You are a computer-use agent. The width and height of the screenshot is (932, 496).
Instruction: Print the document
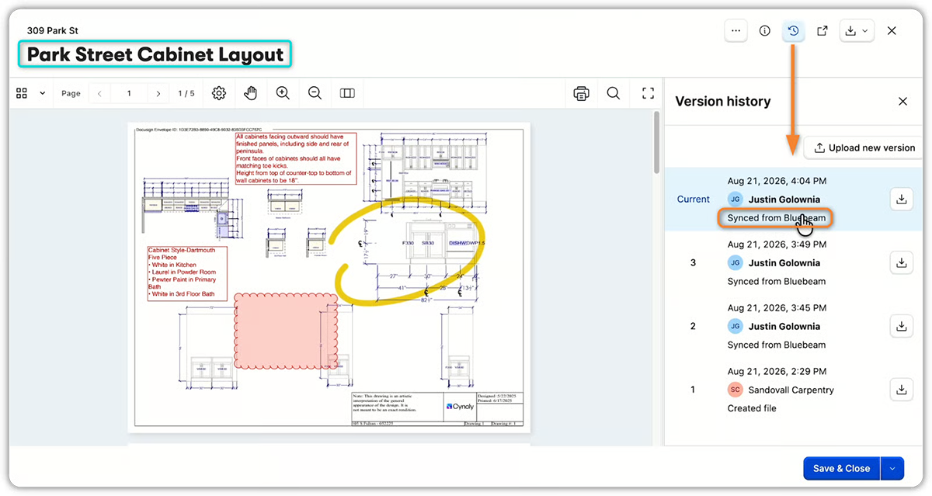click(x=581, y=93)
